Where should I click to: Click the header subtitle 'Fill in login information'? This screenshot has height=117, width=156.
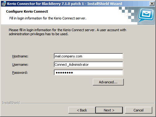pyautogui.click(x=48, y=18)
